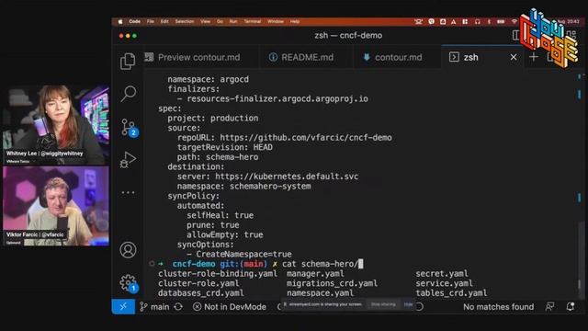This screenshot has height=331, width=588.
Task: Click the battery icon in macOS menu bar
Action: click(501, 22)
